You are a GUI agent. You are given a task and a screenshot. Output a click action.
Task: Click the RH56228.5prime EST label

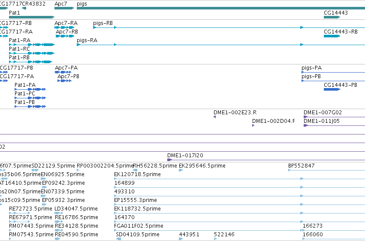click(x=155, y=166)
